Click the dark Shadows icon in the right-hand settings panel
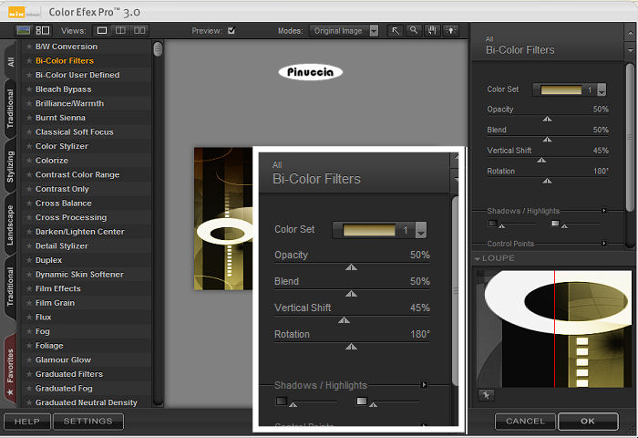The height and width of the screenshot is (438, 638). [x=493, y=224]
